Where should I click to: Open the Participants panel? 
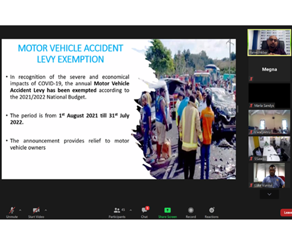click(x=117, y=212)
